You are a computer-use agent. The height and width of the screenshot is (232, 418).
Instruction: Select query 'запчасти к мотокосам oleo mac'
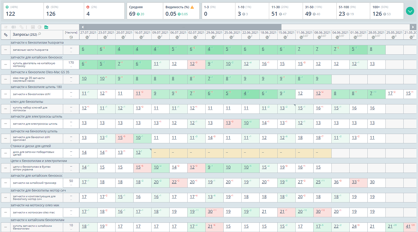pos(34,213)
